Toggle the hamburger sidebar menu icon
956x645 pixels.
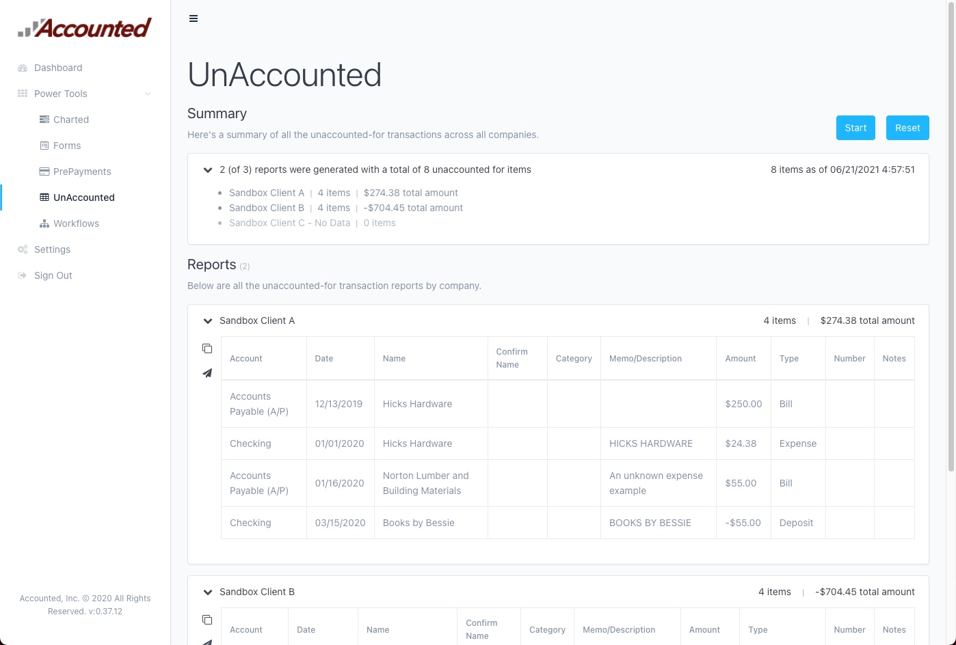(194, 18)
